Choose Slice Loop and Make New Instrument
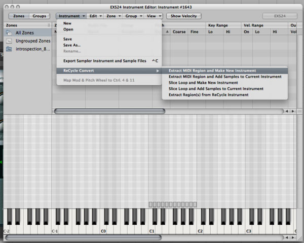 point(224,83)
